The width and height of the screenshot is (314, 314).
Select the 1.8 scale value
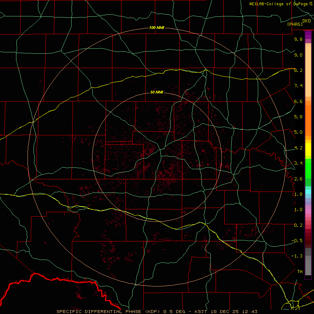pyautogui.click(x=298, y=194)
